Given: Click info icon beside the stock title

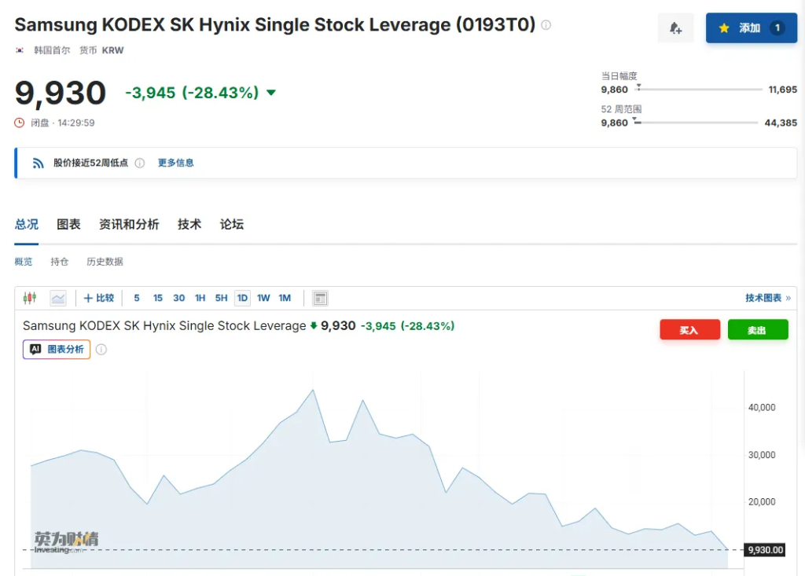Looking at the screenshot, I should (546, 24).
